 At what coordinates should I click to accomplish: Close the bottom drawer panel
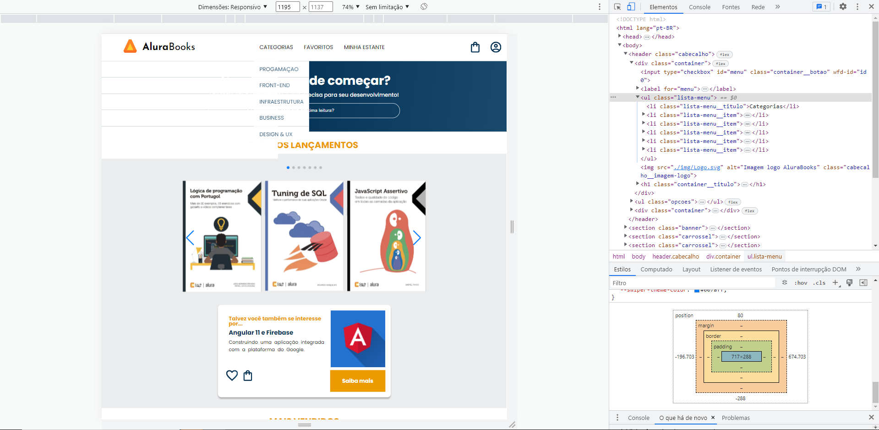point(871,417)
